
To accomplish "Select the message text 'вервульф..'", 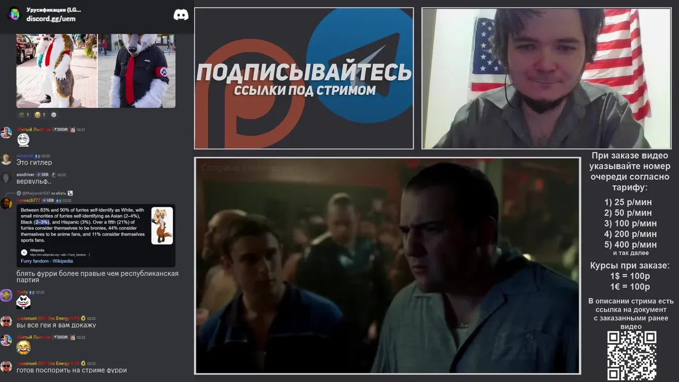I will [33, 181].
